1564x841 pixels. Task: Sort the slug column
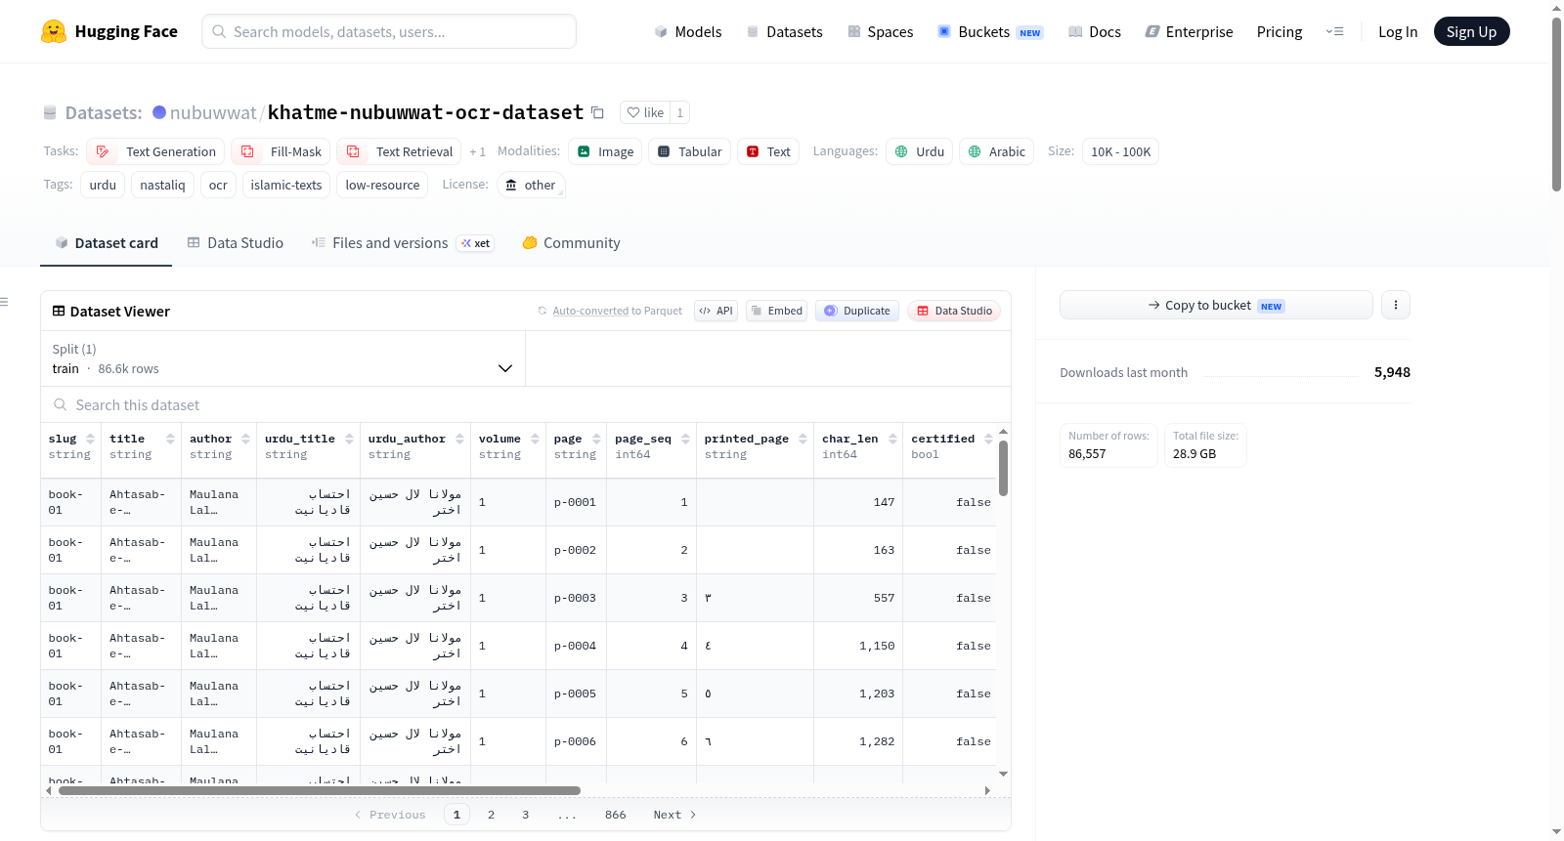(x=90, y=440)
